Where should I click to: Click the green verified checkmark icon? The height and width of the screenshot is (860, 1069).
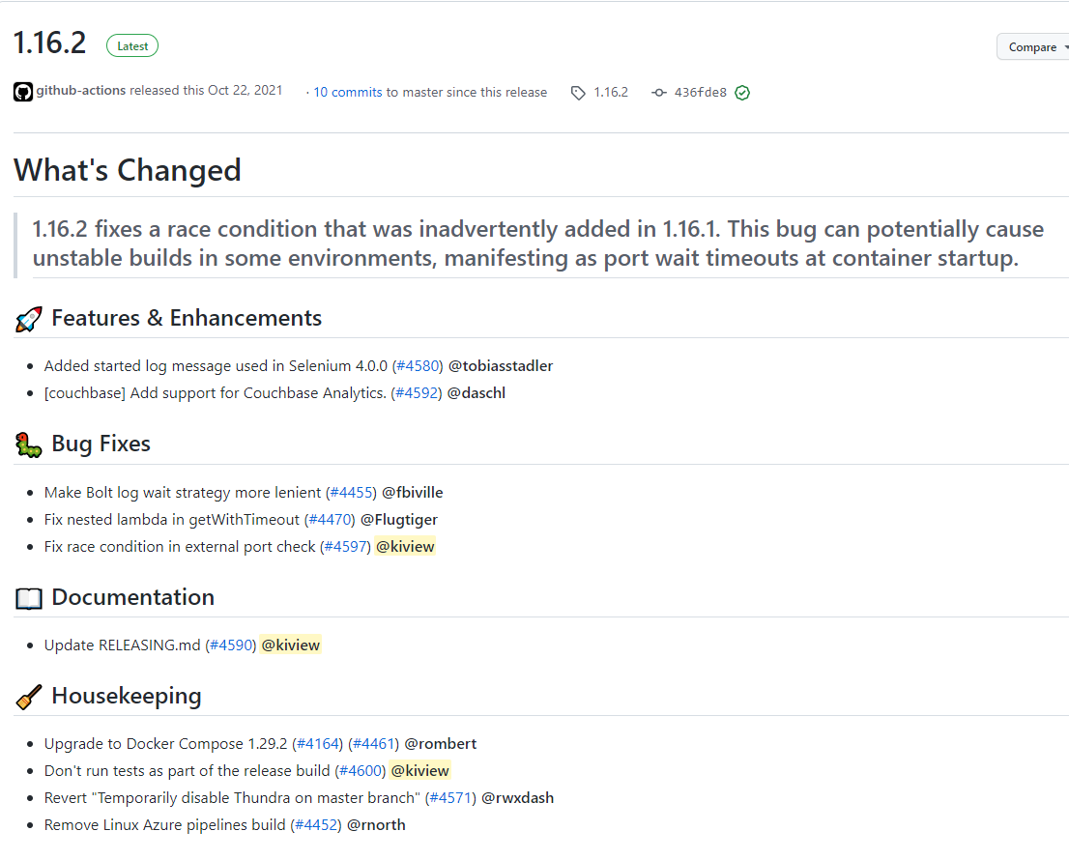(x=742, y=93)
